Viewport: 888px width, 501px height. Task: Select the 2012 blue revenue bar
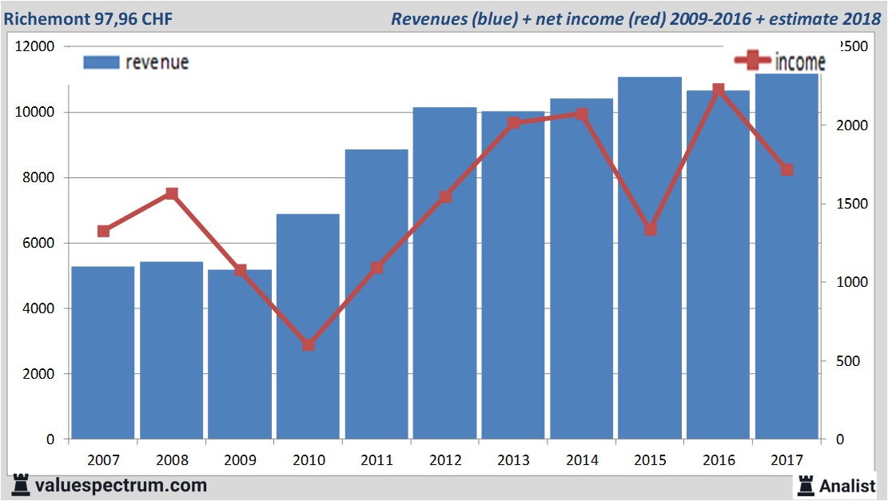444,273
